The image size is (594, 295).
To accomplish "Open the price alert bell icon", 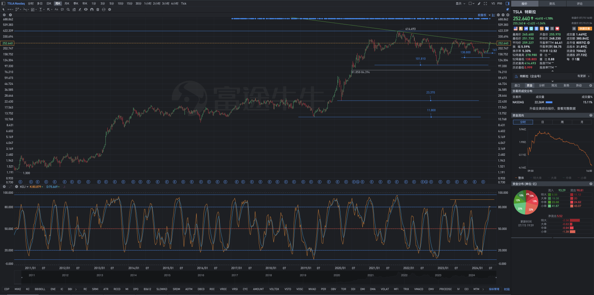I will (574, 29).
